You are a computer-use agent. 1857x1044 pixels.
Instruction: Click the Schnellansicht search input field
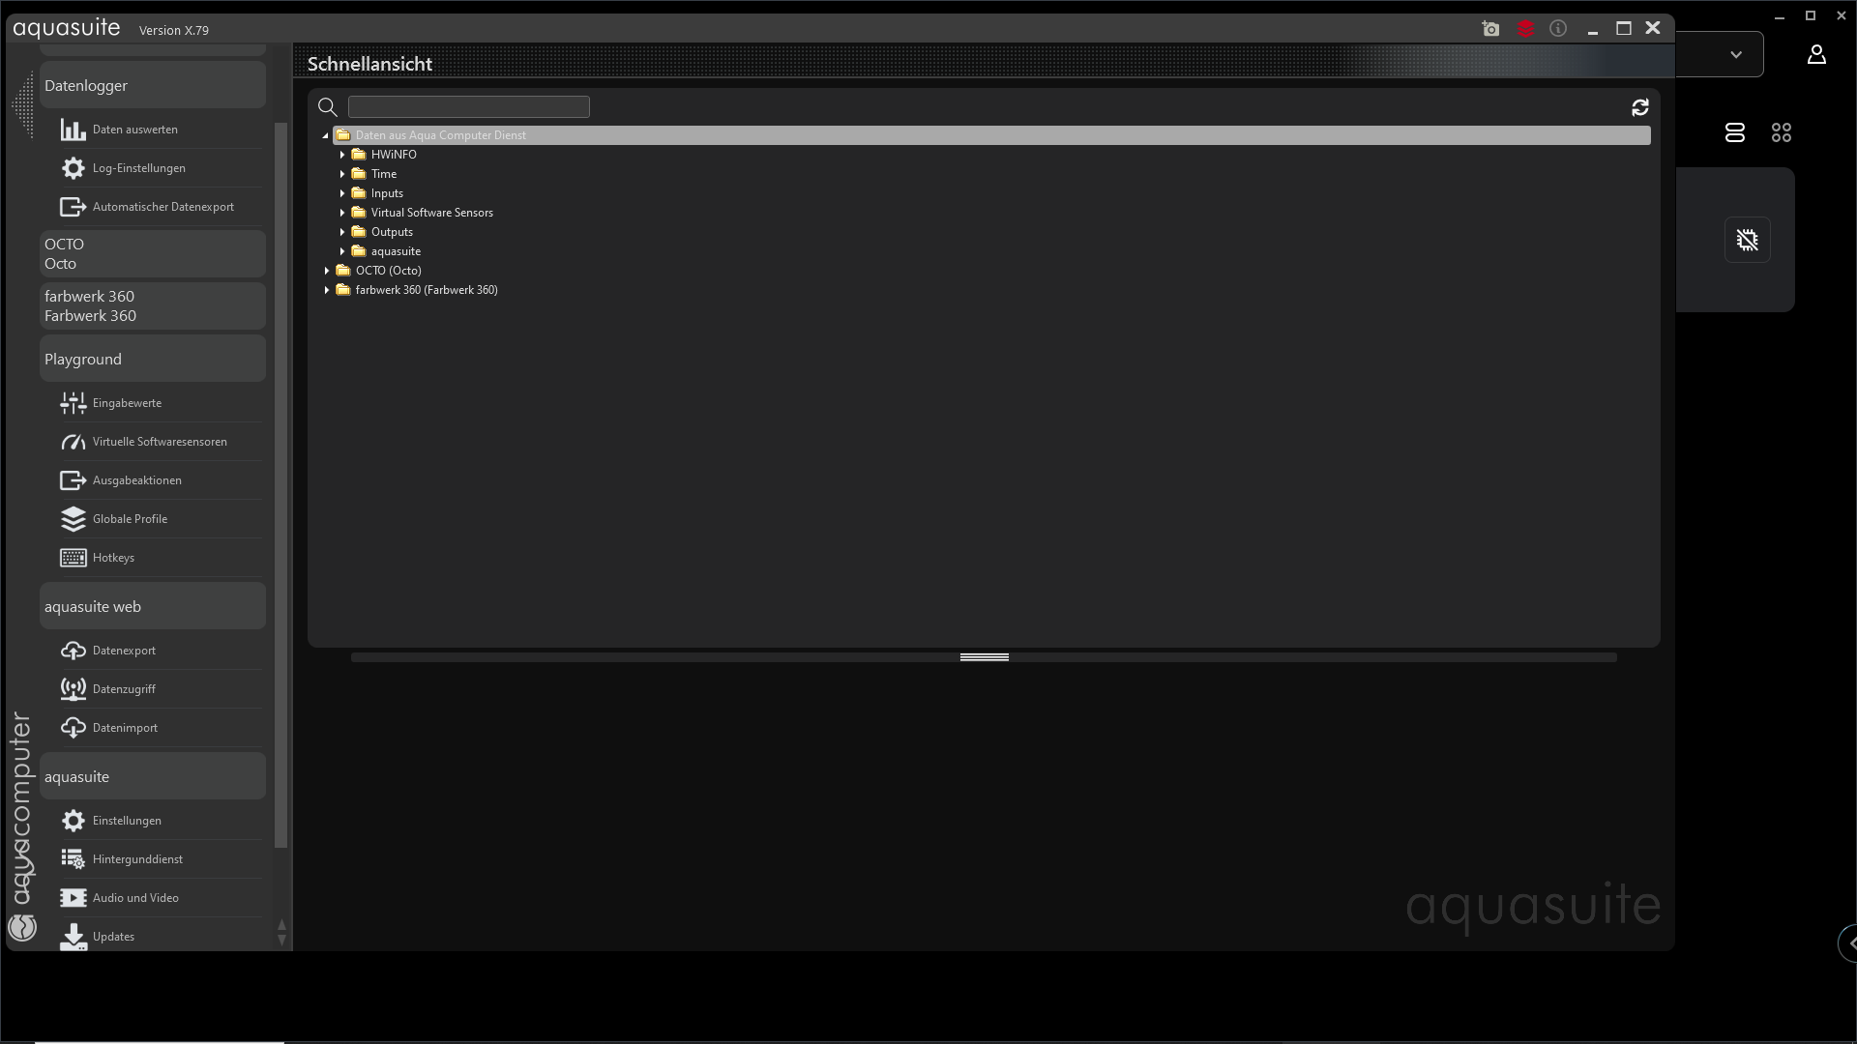(469, 107)
